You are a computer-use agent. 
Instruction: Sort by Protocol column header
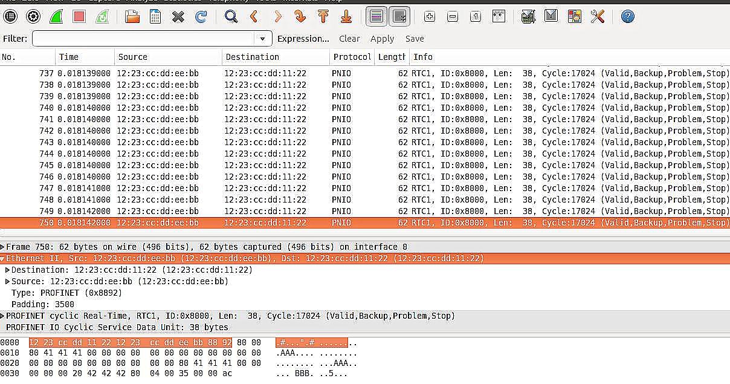coord(352,57)
